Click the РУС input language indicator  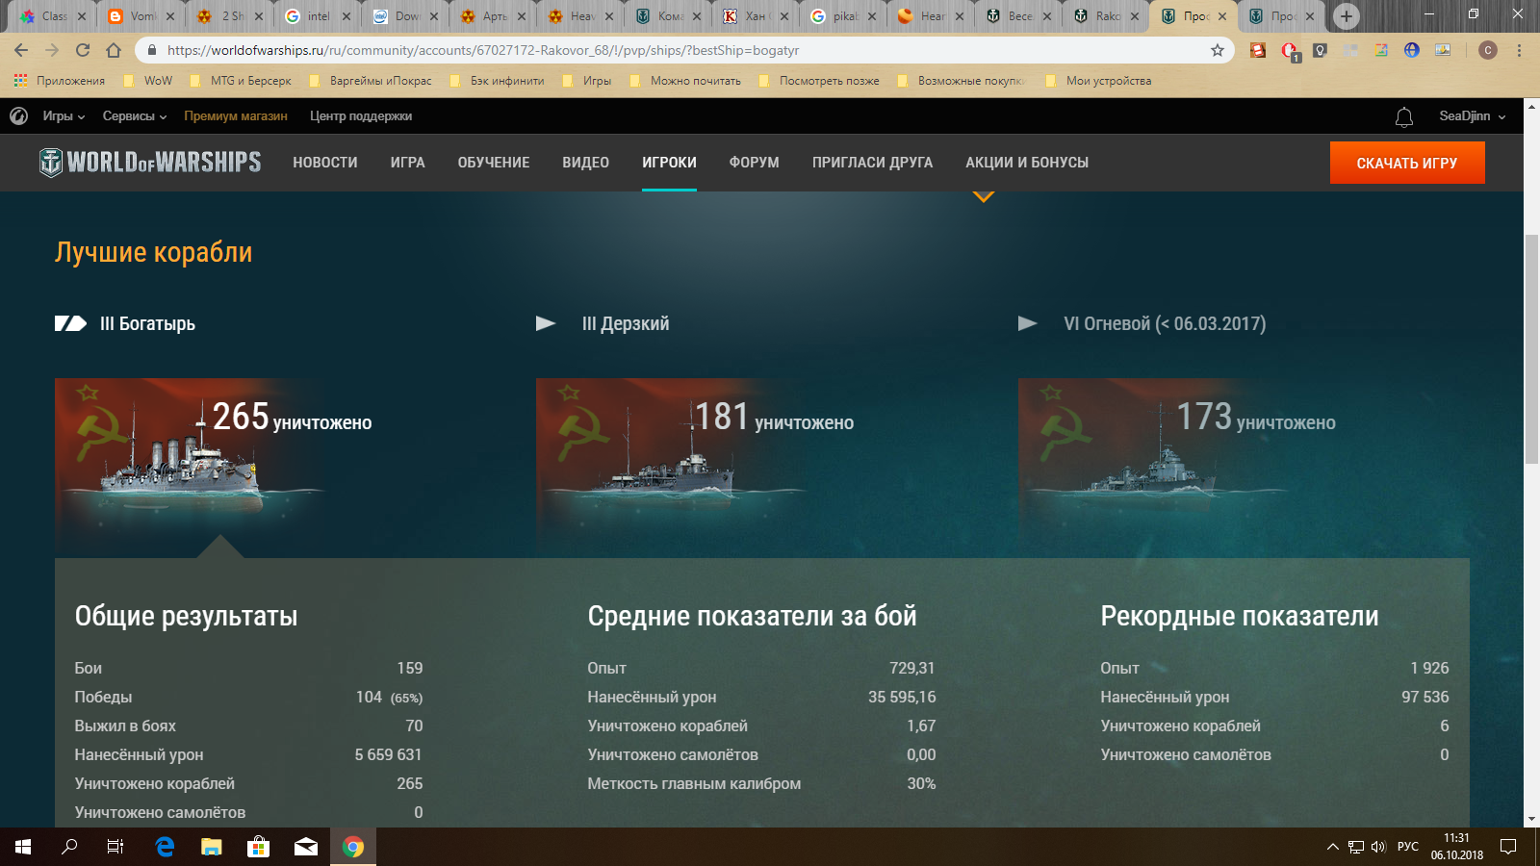(1408, 847)
